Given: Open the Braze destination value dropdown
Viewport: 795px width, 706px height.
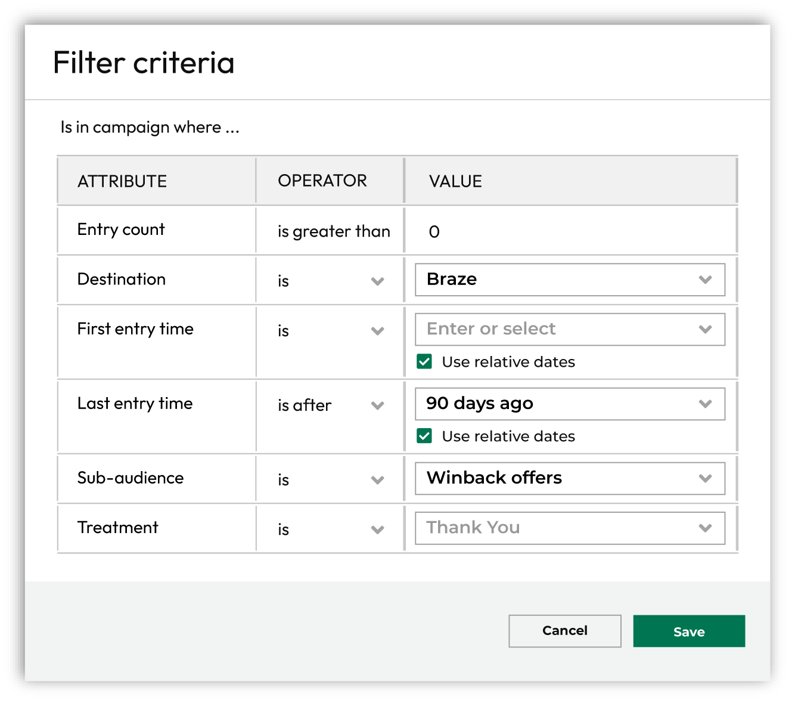Looking at the screenshot, I should pyautogui.click(x=570, y=280).
